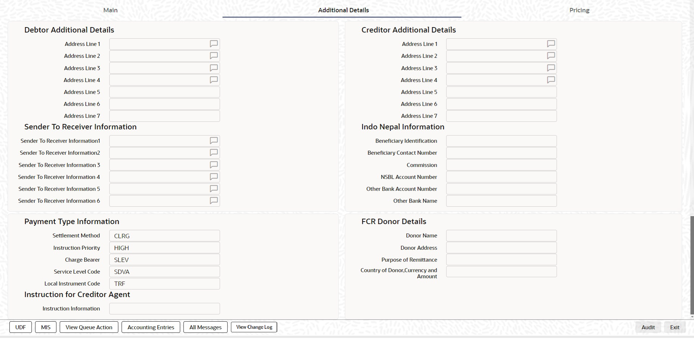This screenshot has width=694, height=339.
Task: Click the Other Bank Name field
Action: click(502, 201)
